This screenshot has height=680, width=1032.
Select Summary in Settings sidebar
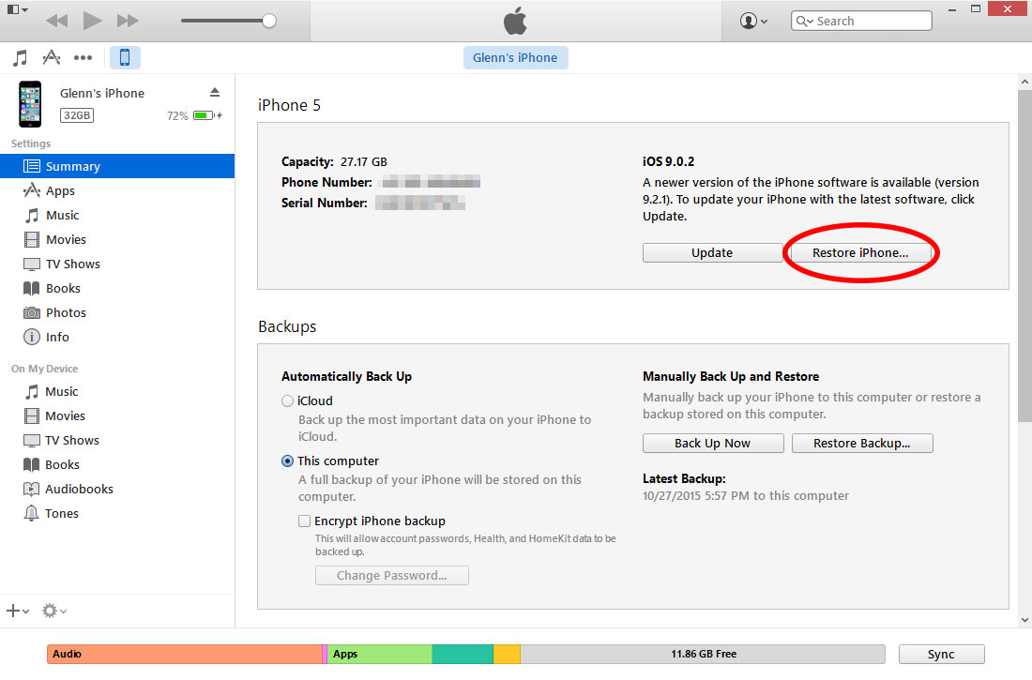tap(117, 167)
